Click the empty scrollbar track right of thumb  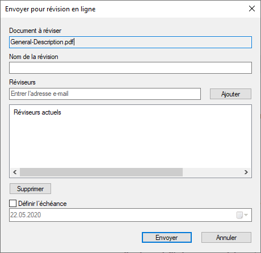point(212,172)
